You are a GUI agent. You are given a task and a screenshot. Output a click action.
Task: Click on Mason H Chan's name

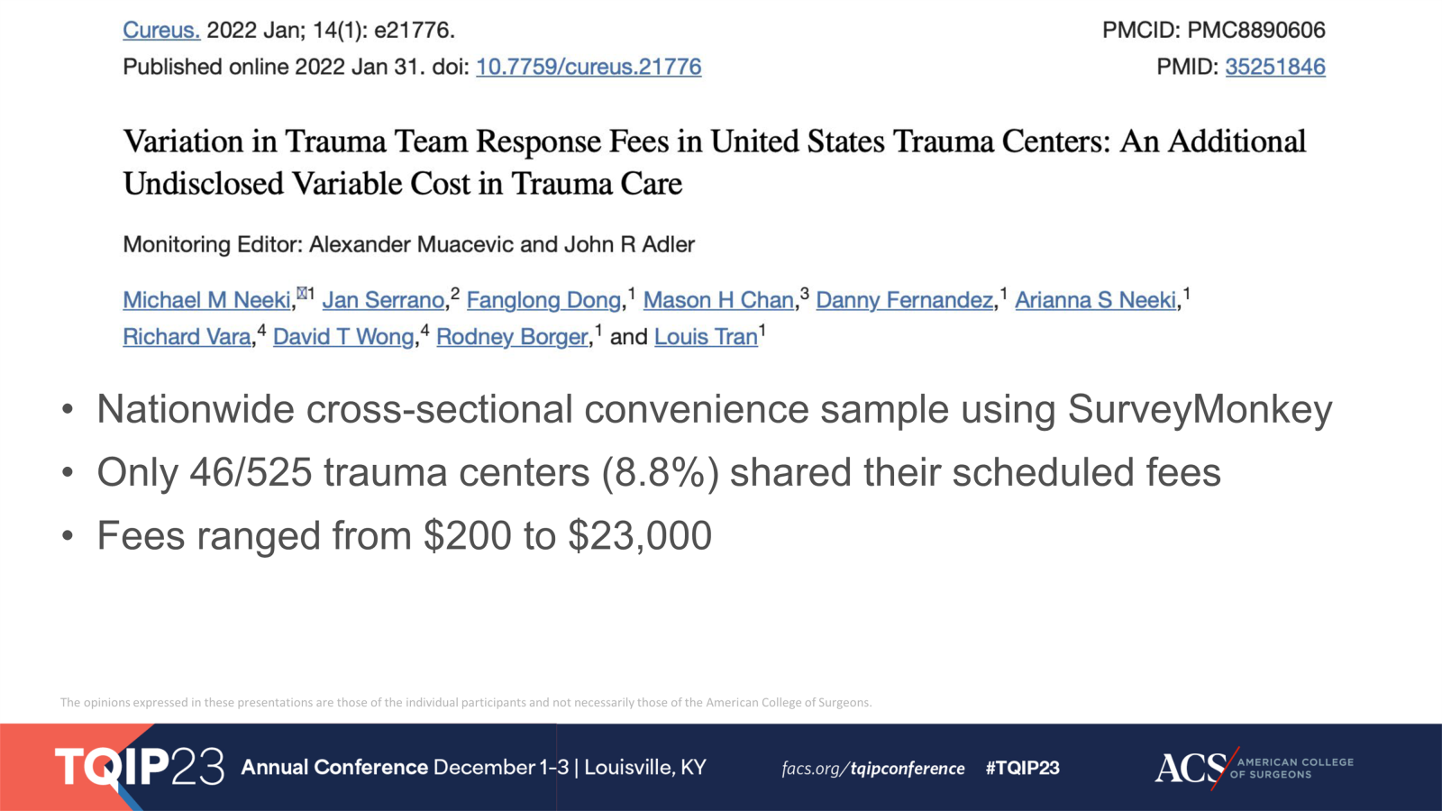tap(718, 300)
